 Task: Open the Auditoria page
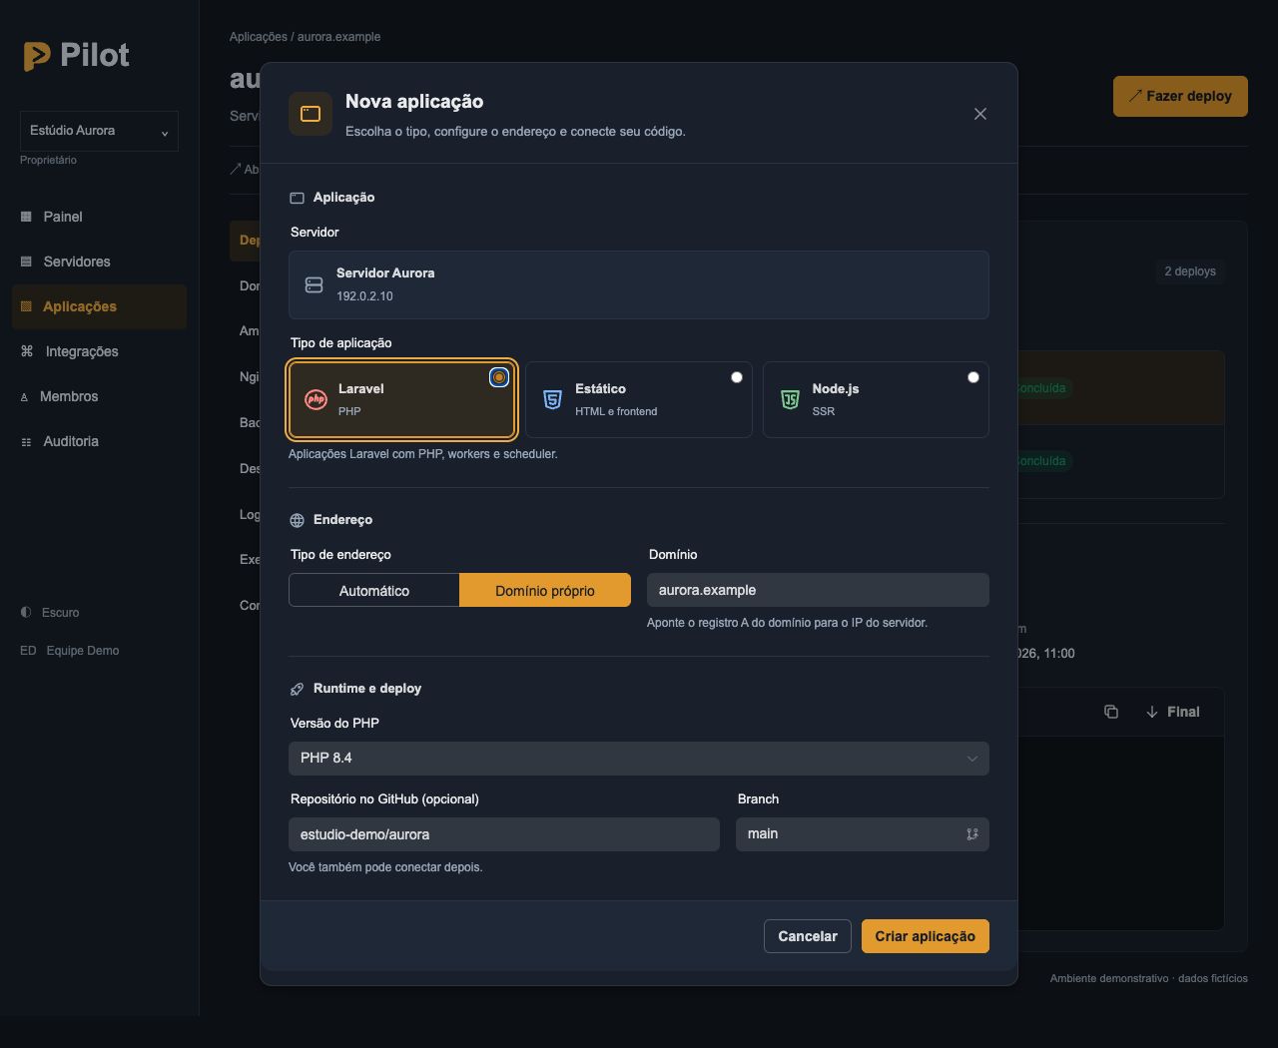pos(99,441)
